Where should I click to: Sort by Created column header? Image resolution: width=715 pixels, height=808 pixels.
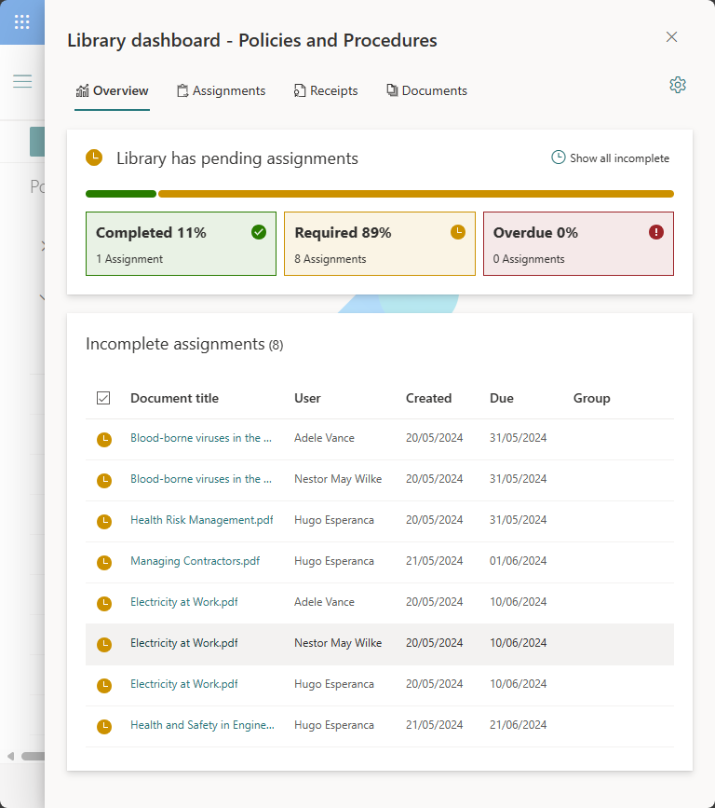pos(429,398)
